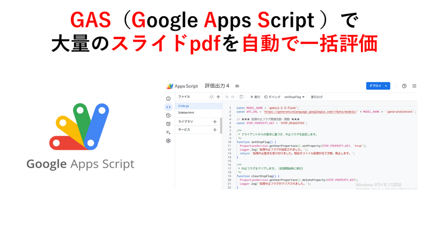Image resolution: width=429 pixels, height=241 pixels.
Task: Save project with the floppy disk icon
Action: [241, 97]
